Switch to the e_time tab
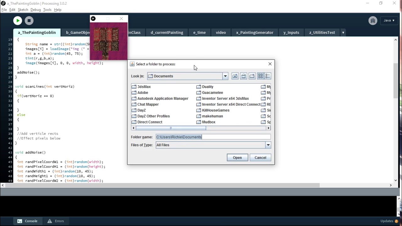The width and height of the screenshot is (402, 226). pos(199,33)
